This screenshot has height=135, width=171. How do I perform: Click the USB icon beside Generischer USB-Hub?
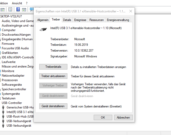(x=3, y=107)
